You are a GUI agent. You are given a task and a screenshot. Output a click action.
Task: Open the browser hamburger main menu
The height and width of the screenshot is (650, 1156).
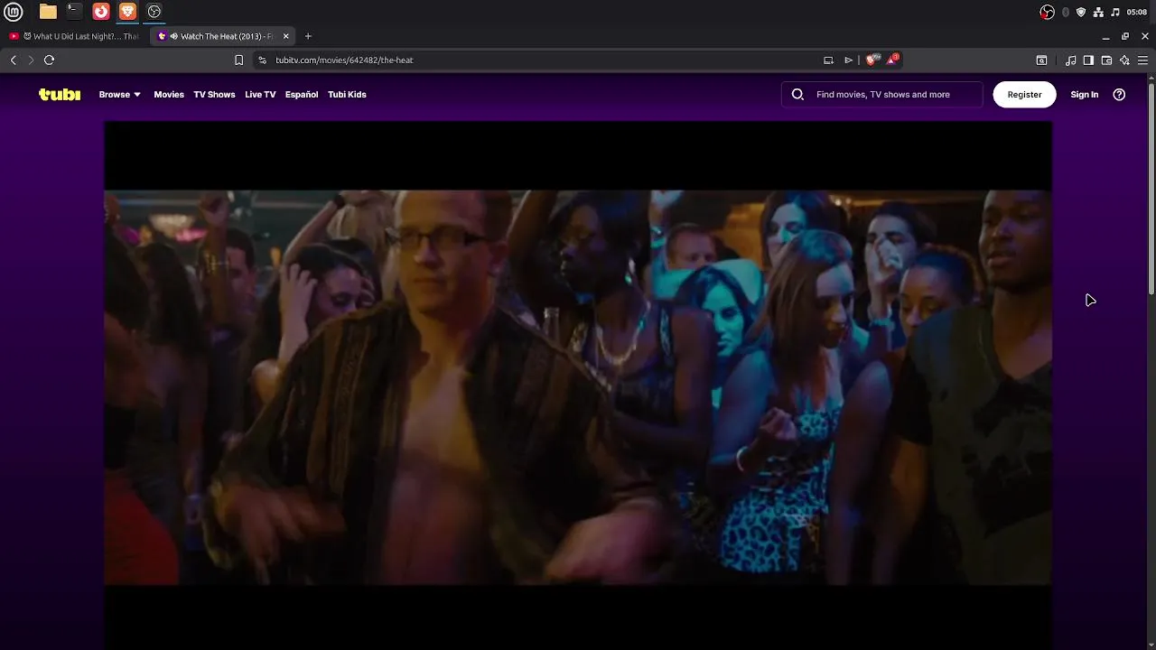[x=1142, y=60]
